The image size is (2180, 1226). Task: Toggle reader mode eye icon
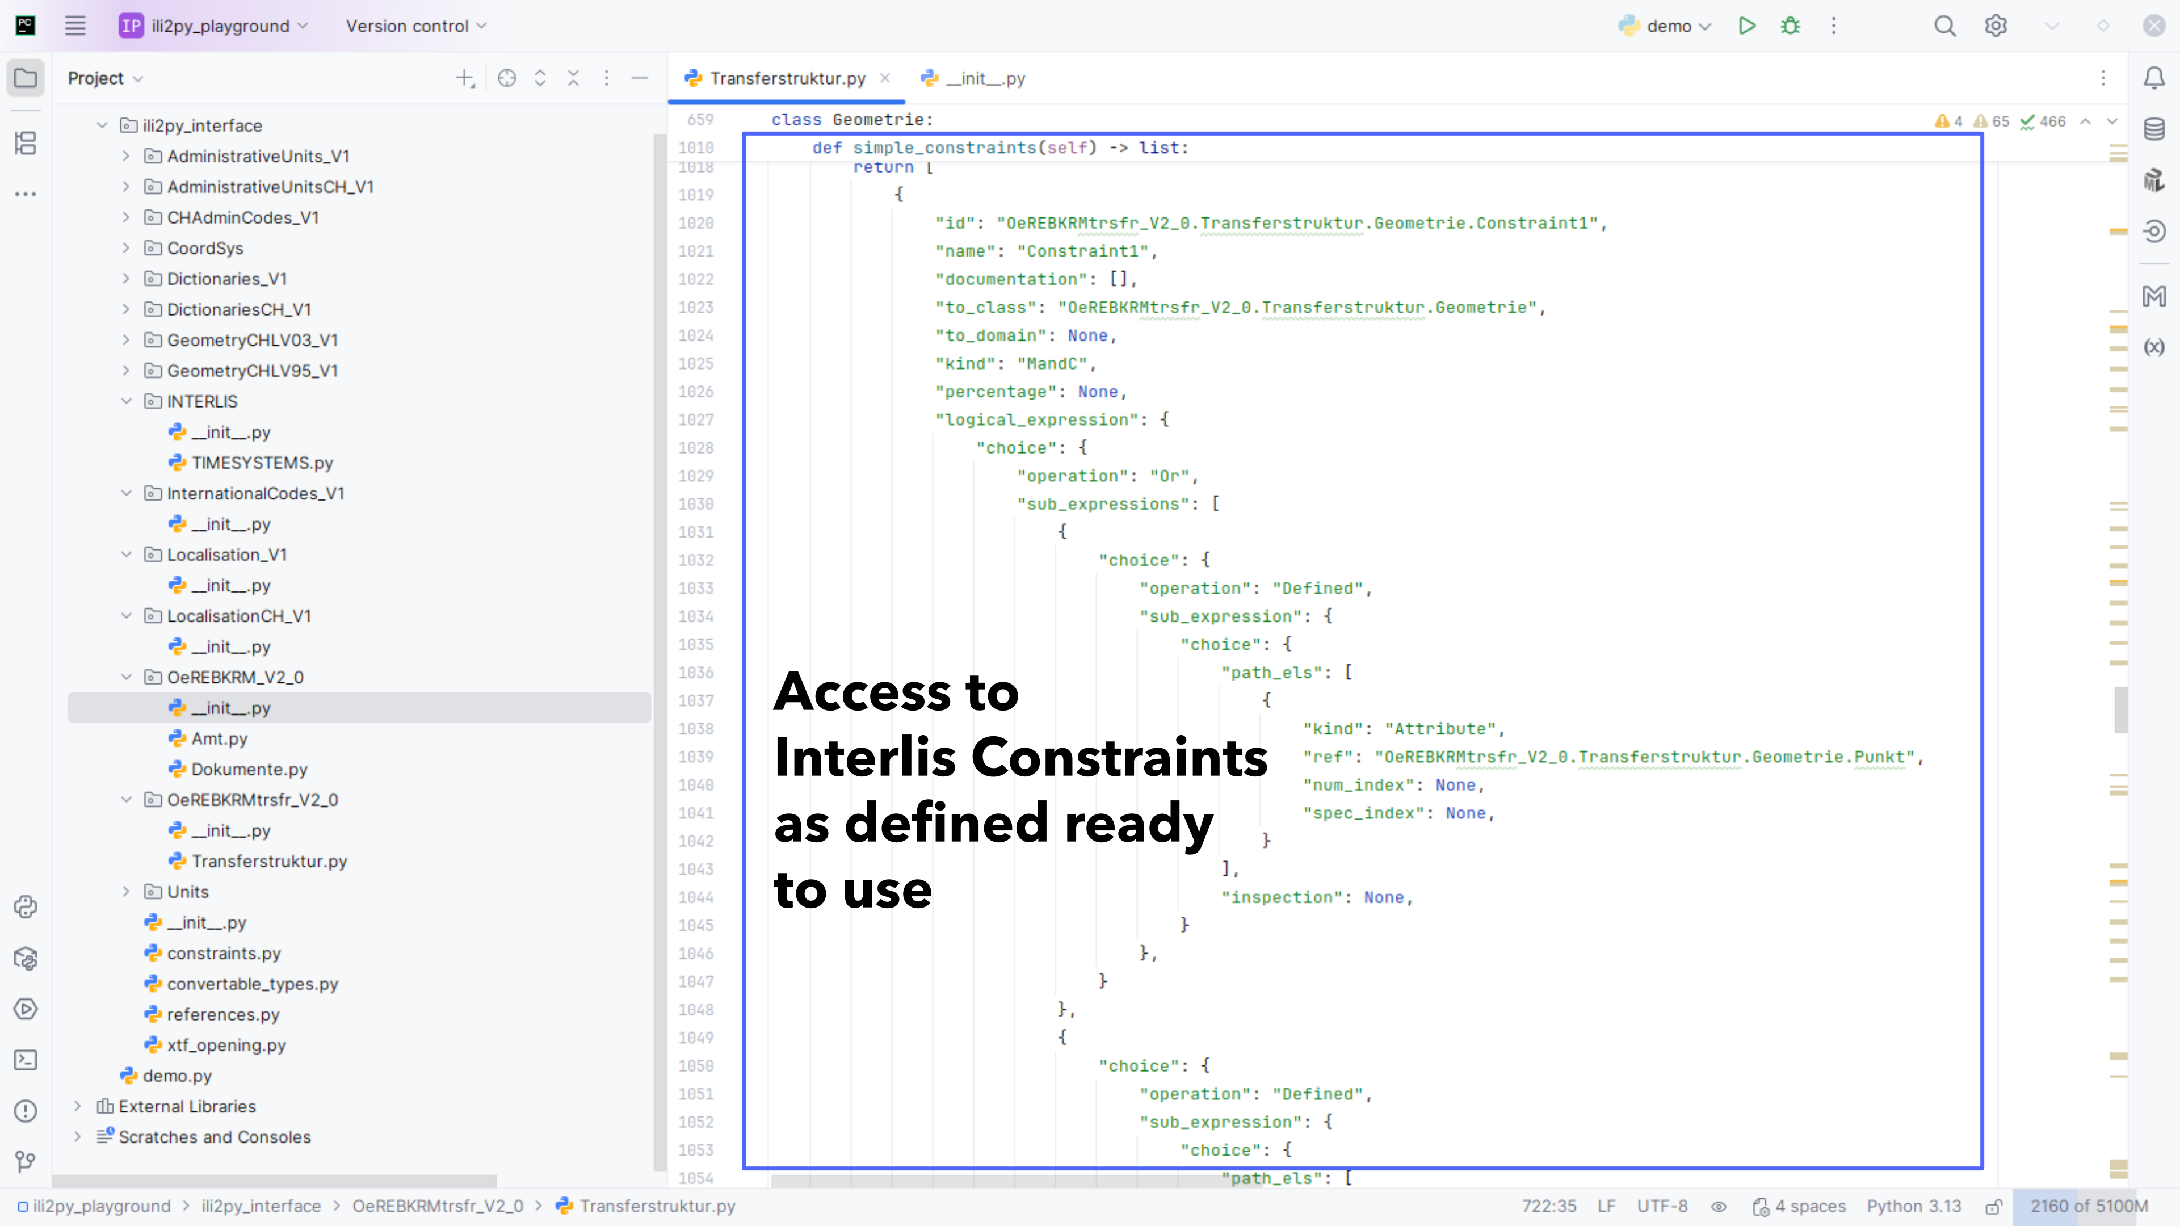coord(1719,1207)
